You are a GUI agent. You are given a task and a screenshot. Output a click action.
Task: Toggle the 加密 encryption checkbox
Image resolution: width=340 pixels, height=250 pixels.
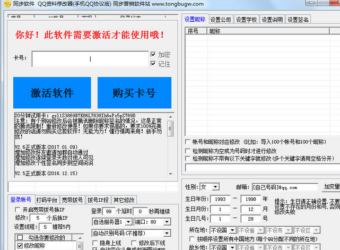153,54
